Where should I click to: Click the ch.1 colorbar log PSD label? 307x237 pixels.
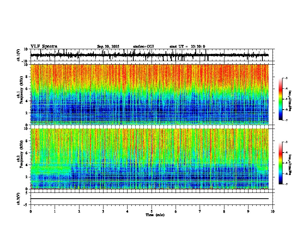[x=290, y=101]
